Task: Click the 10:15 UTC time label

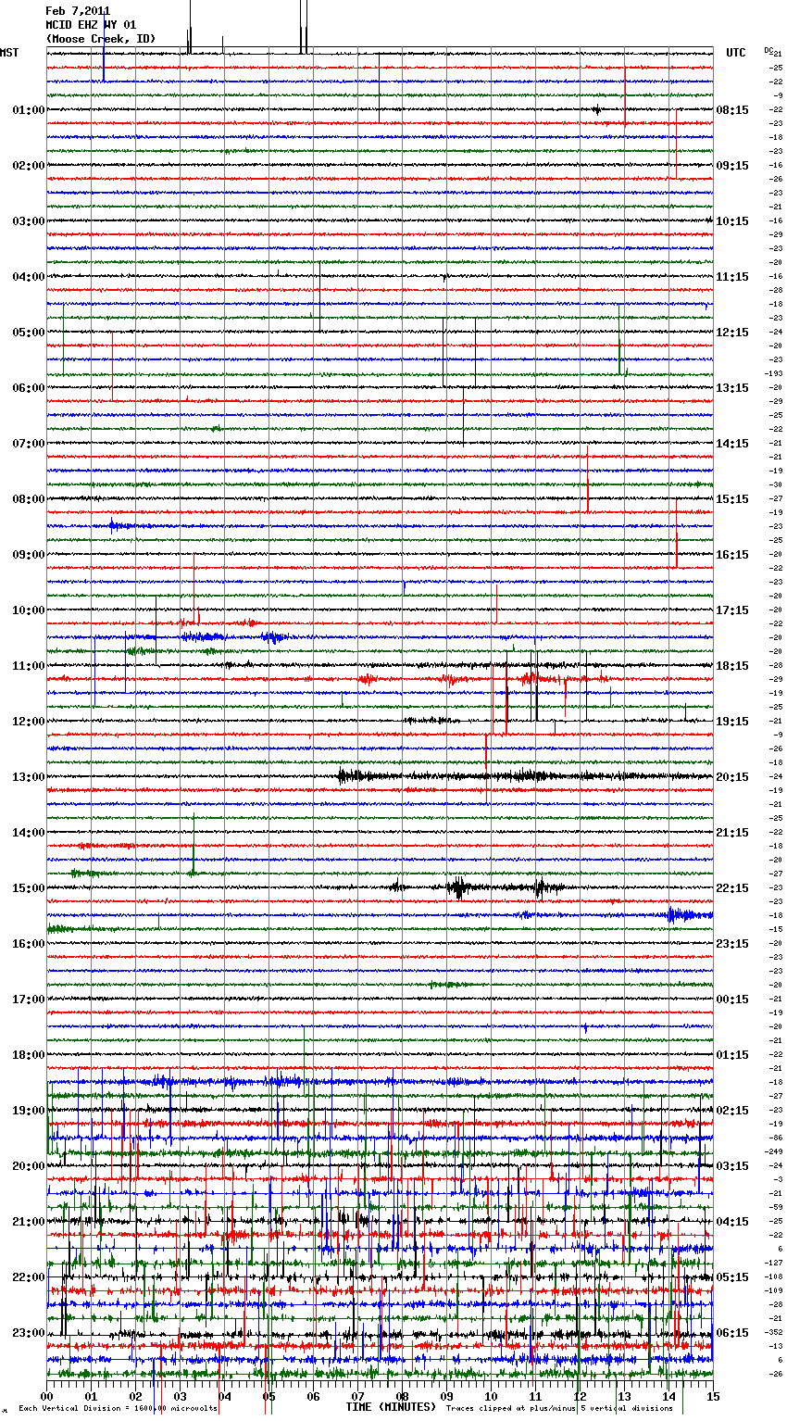Action: (732, 221)
